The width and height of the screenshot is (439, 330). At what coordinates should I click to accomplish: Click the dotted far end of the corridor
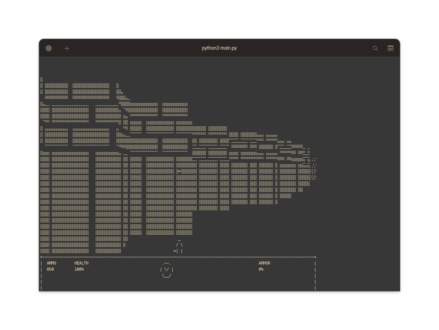[314, 168]
